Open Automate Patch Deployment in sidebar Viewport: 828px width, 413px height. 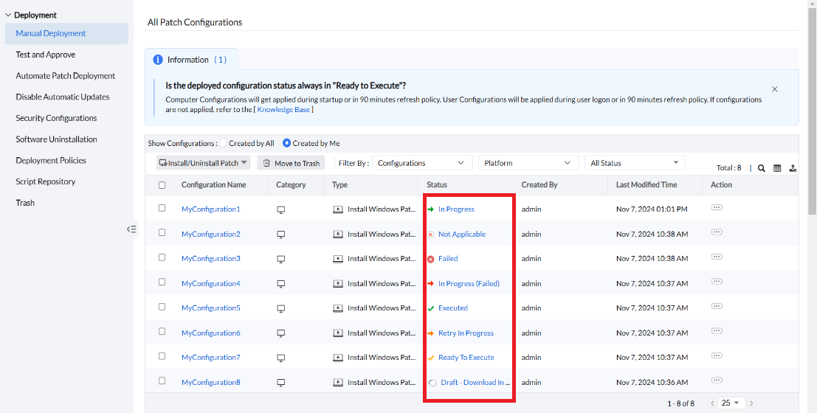coord(66,75)
